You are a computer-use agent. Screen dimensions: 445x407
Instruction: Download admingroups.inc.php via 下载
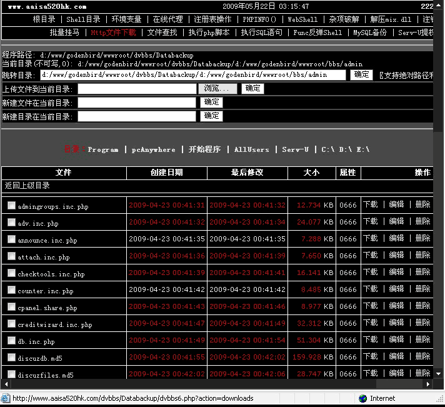(x=371, y=204)
